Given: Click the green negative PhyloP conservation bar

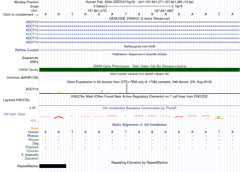Looking at the screenshot, I should click(219, 117).
